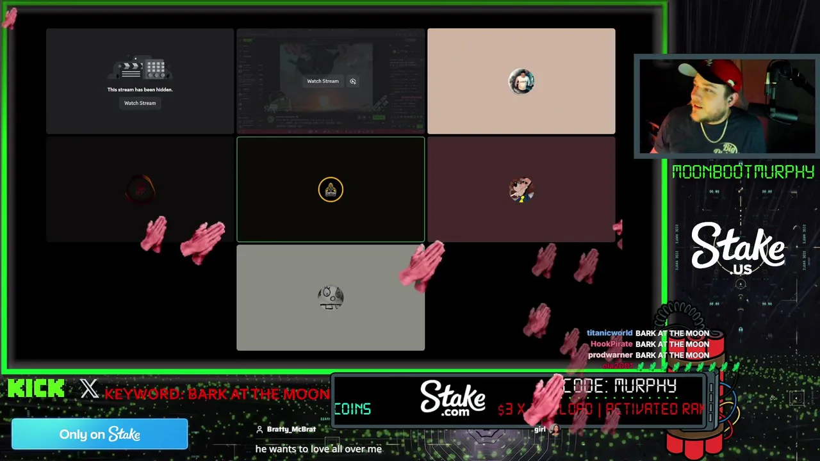Click the COINS ticker text
This screenshot has height=461, width=820.
[x=352, y=408]
